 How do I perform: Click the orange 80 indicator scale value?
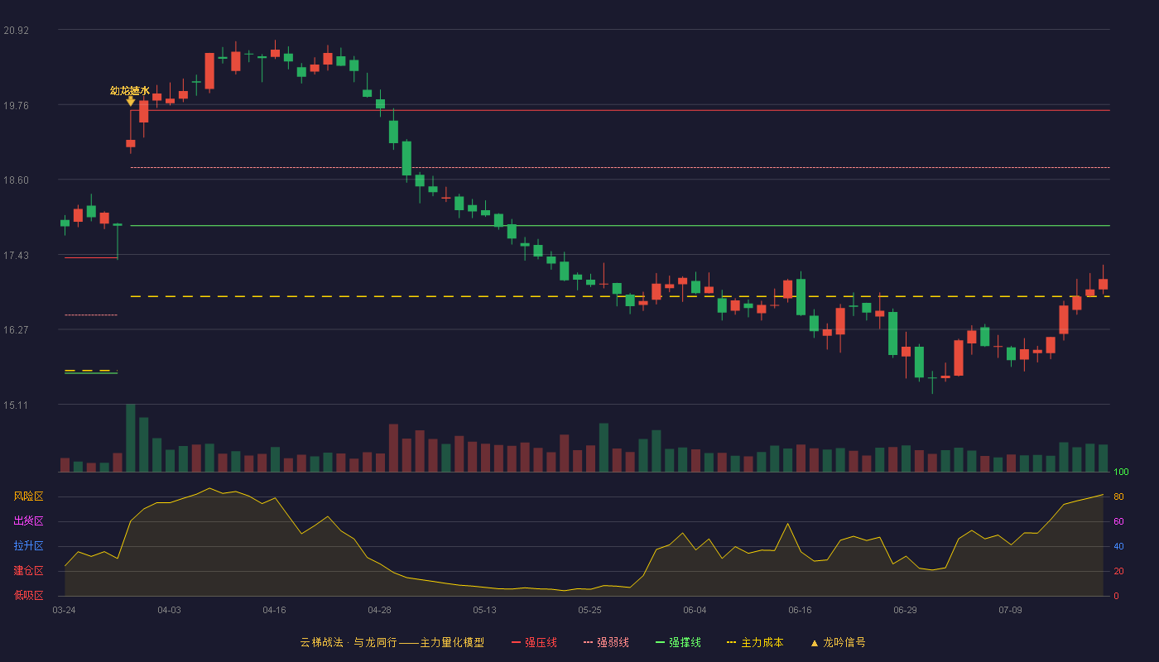1118,496
